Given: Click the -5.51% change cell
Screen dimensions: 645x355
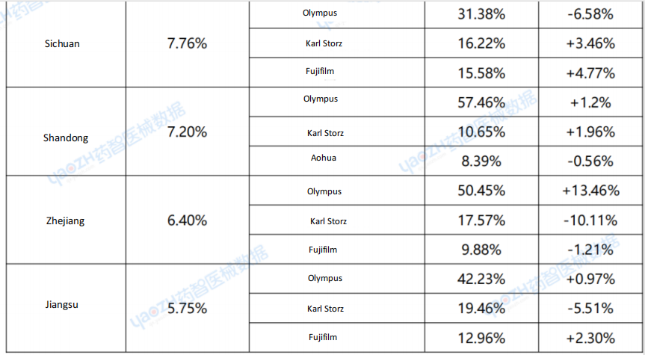Looking at the screenshot, I should pos(590,308).
